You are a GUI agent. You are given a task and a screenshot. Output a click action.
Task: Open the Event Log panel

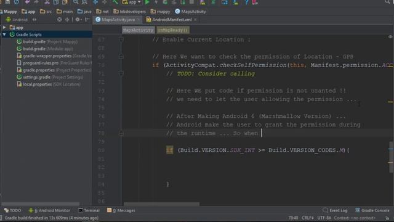(335, 210)
